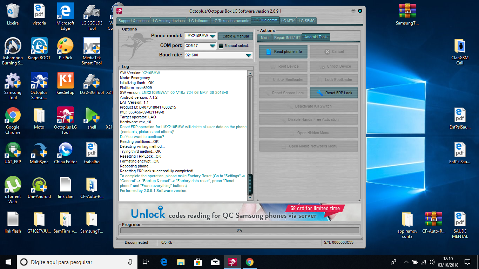This screenshot has height=269, width=479.
Task: Open the Lixeira recycle bin icon
Action: point(13,14)
